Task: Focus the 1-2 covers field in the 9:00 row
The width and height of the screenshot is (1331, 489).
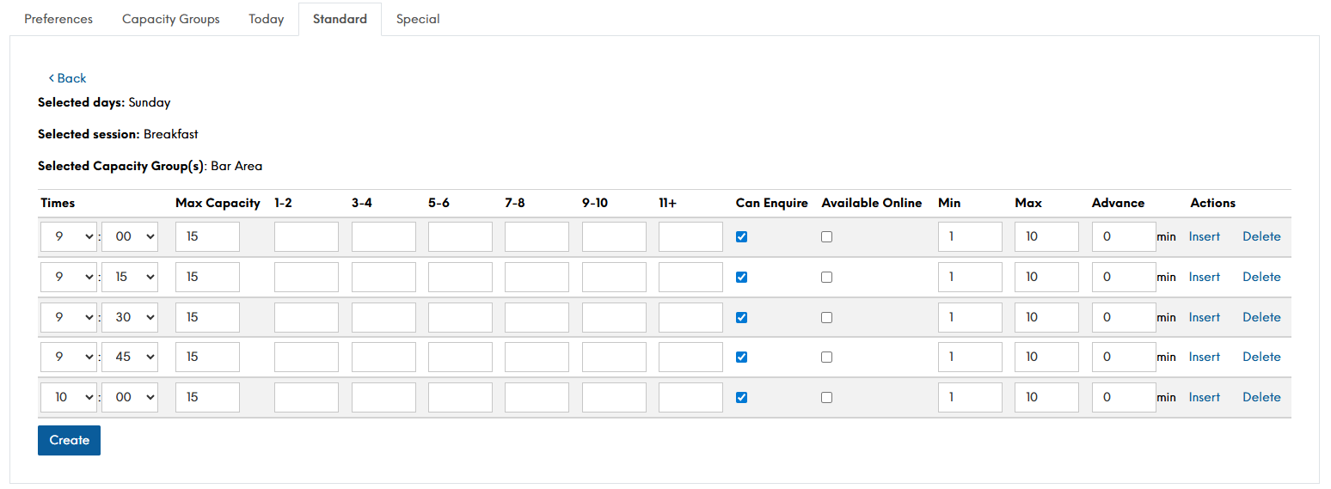Action: 306,237
